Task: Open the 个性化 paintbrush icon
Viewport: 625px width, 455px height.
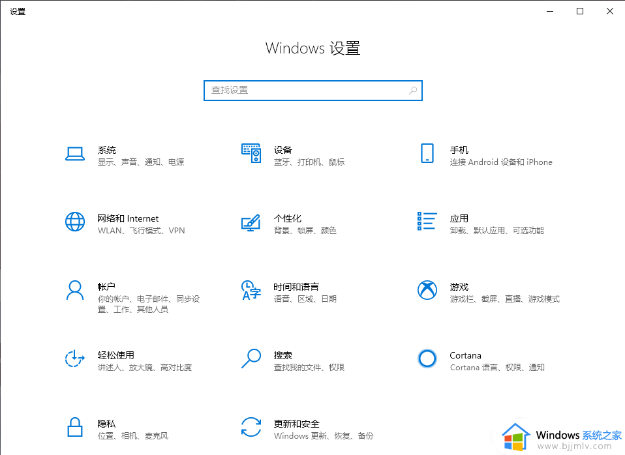Action: (251, 223)
